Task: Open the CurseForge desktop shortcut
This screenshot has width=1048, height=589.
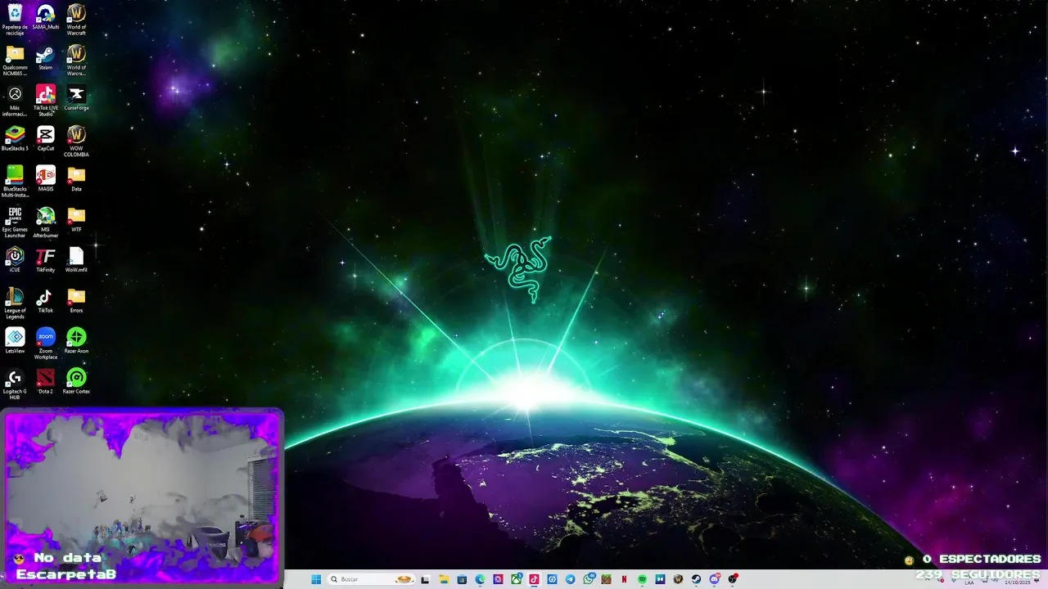Action: point(76,98)
